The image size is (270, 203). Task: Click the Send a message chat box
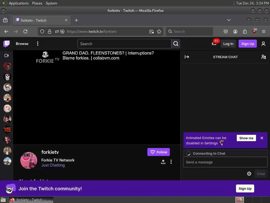pos(225,162)
